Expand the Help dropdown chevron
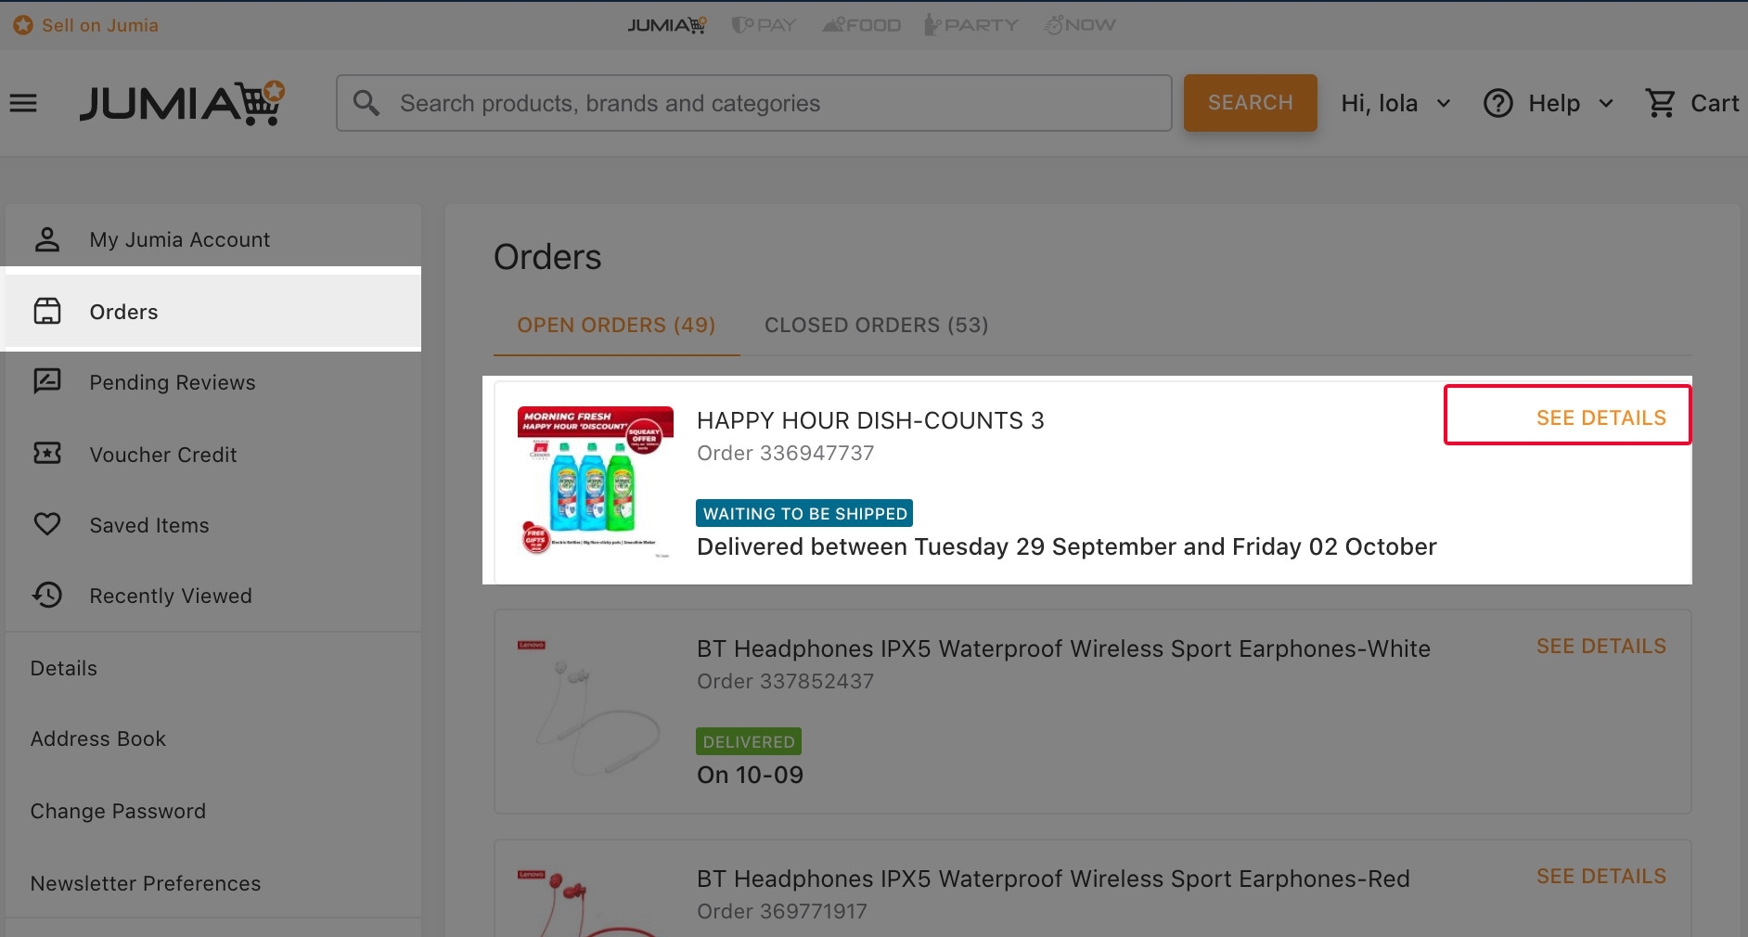This screenshot has width=1748, height=937. (x=1606, y=103)
